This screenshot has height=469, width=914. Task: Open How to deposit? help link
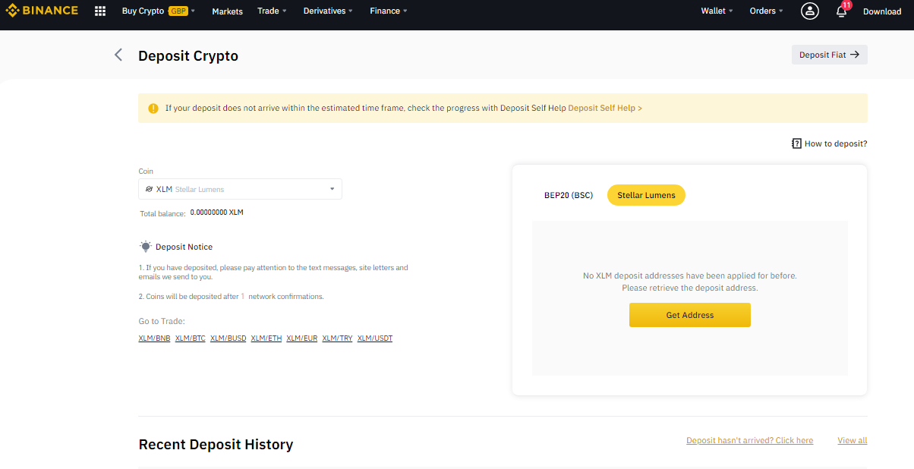(x=836, y=143)
